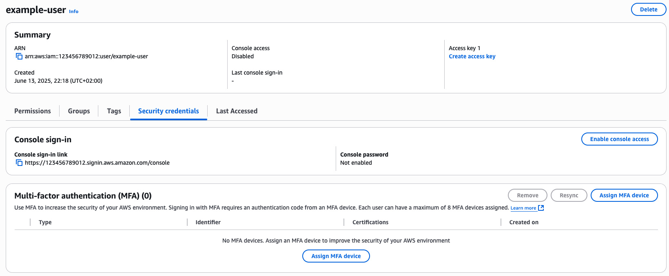Copy the console sign-in link with its icon
The width and height of the screenshot is (669, 276).
tap(19, 163)
